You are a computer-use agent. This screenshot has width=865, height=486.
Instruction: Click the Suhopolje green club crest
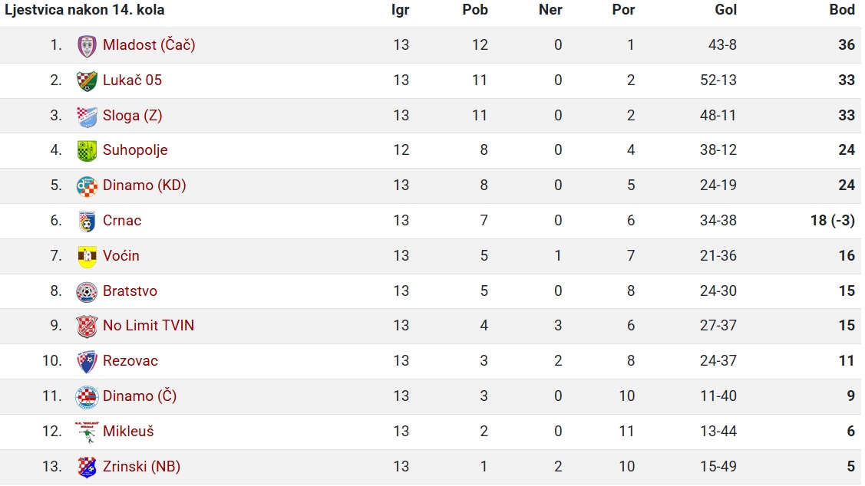(x=87, y=151)
